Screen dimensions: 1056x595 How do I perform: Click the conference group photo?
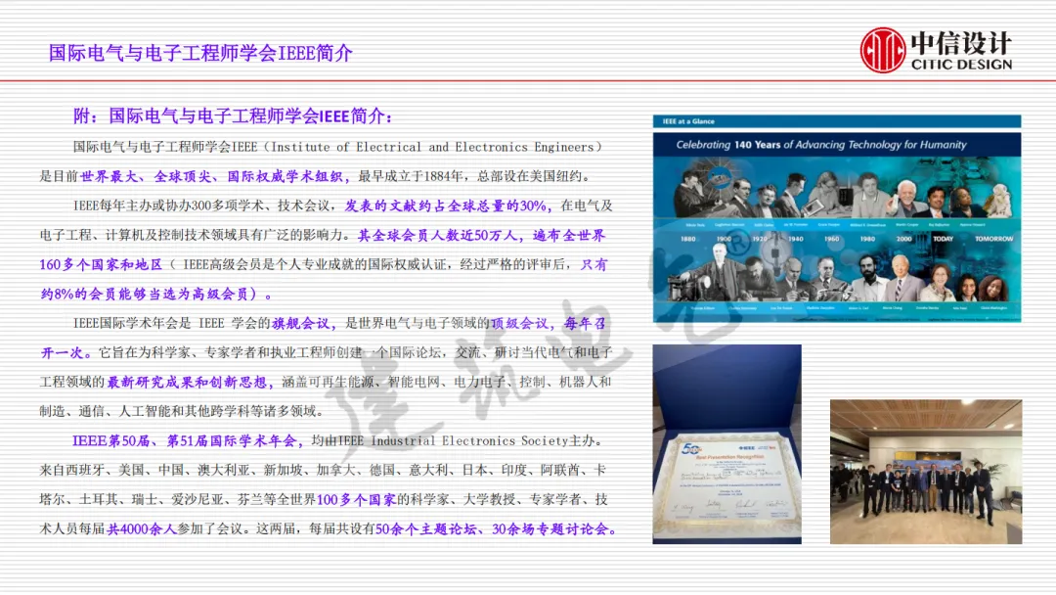tap(926, 472)
